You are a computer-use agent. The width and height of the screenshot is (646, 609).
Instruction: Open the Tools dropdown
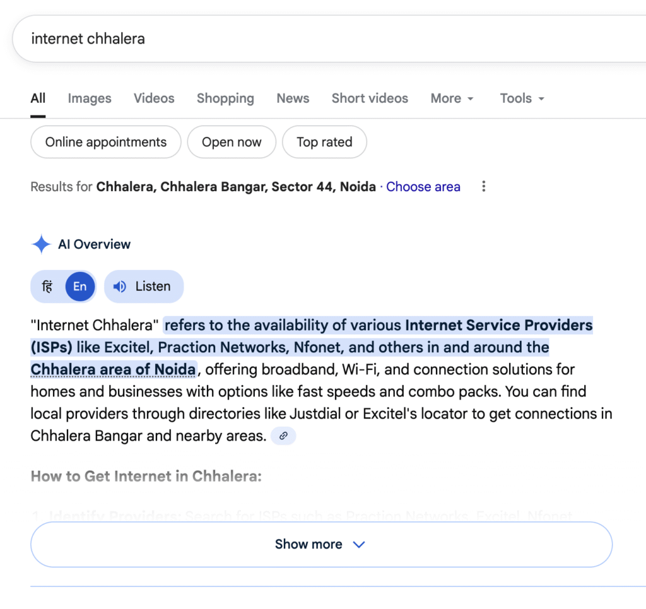coord(522,98)
